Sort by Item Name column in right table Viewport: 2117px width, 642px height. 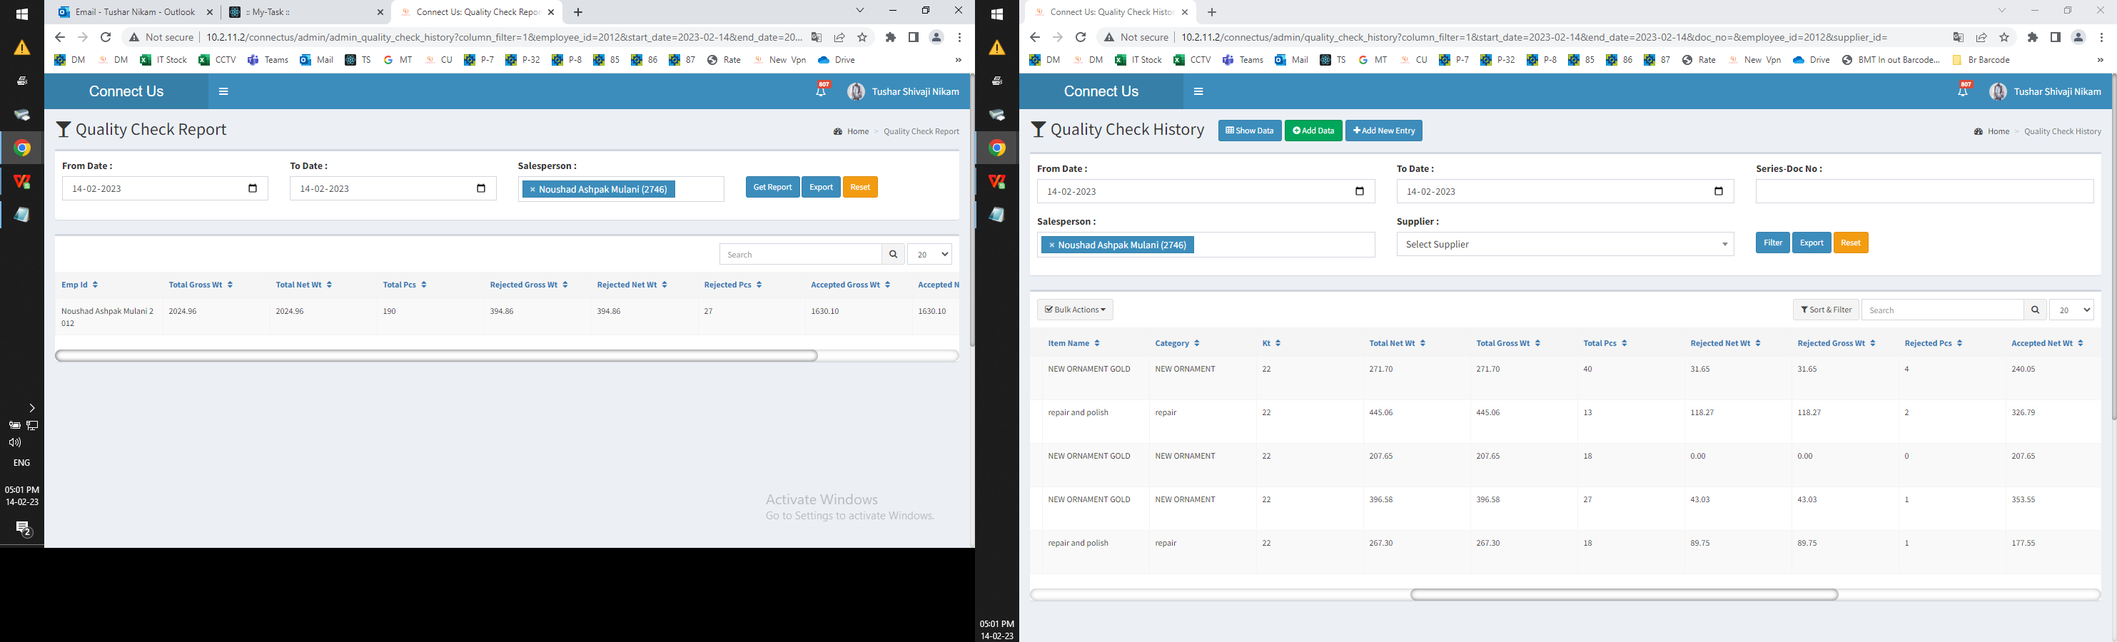coord(1073,343)
